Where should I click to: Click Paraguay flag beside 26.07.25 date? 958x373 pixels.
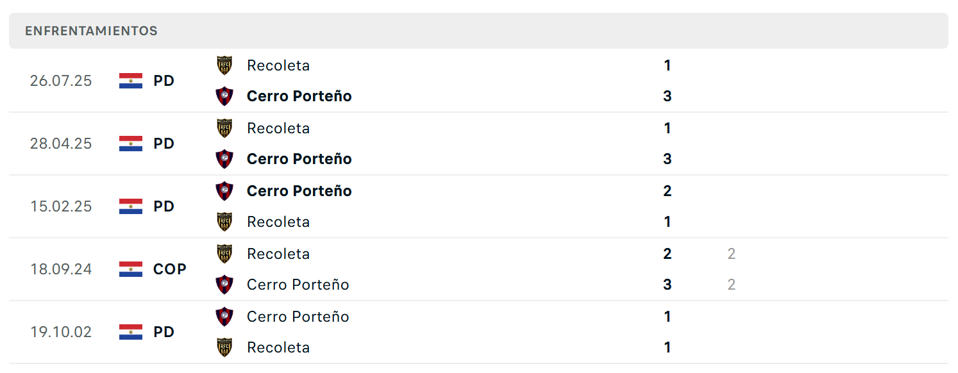coord(131,81)
